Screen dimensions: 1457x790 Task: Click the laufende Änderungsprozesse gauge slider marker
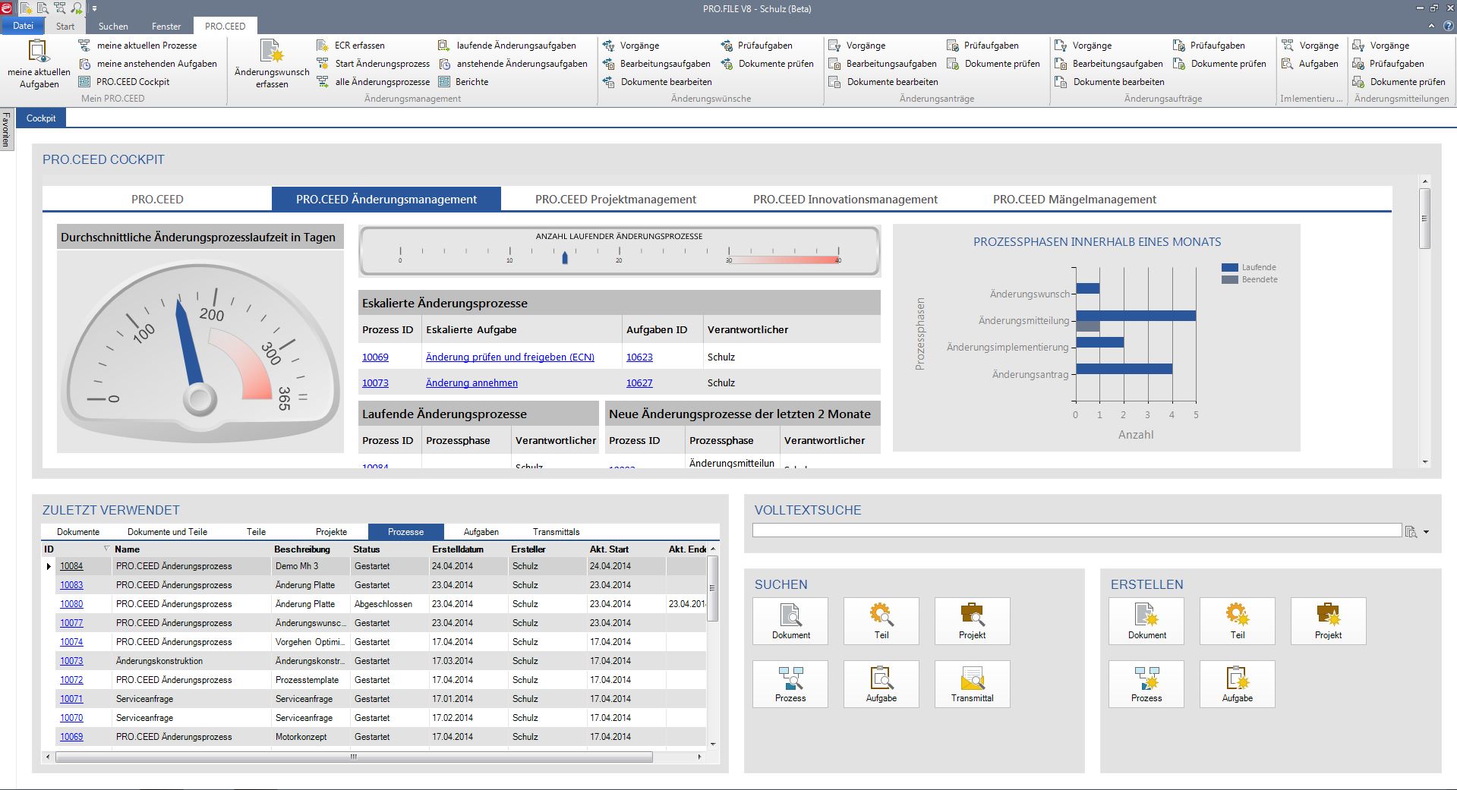coord(564,258)
